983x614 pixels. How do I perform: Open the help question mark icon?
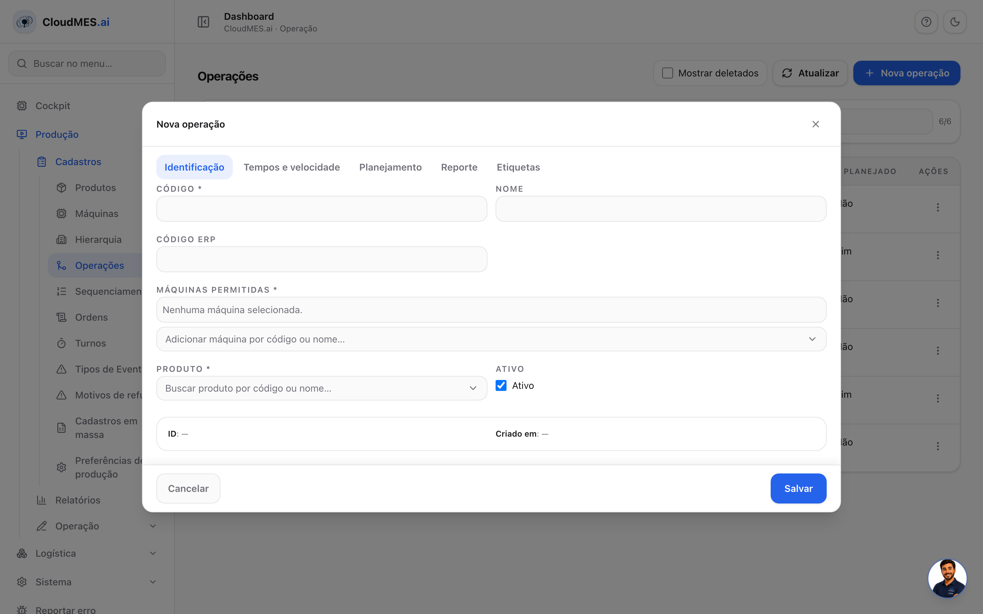coord(926,22)
